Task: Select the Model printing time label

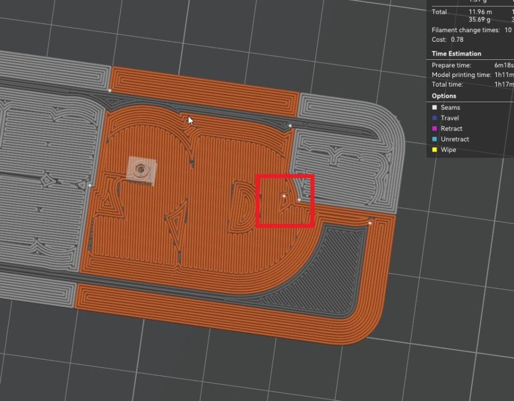Action: [462, 75]
